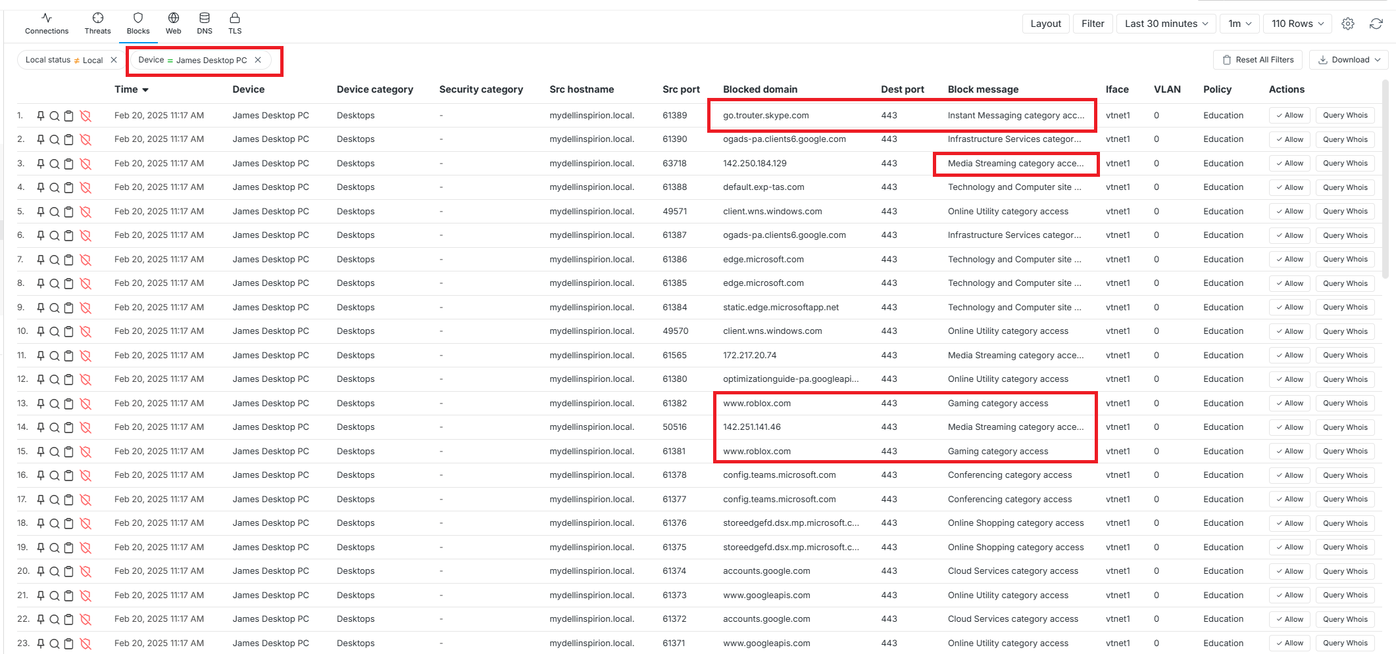Refresh the table with the reload icon

coord(1376,24)
